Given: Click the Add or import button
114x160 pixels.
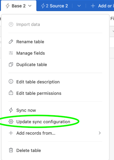Looking at the screenshot, I should pos(102,6).
